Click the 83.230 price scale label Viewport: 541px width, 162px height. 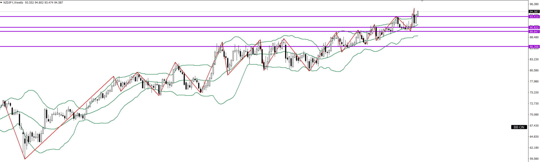[x=534, y=59]
